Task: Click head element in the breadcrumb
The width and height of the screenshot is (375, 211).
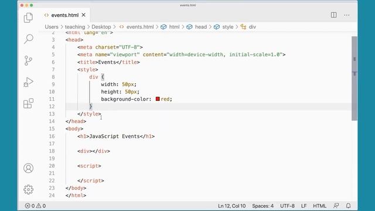Action: click(200, 27)
